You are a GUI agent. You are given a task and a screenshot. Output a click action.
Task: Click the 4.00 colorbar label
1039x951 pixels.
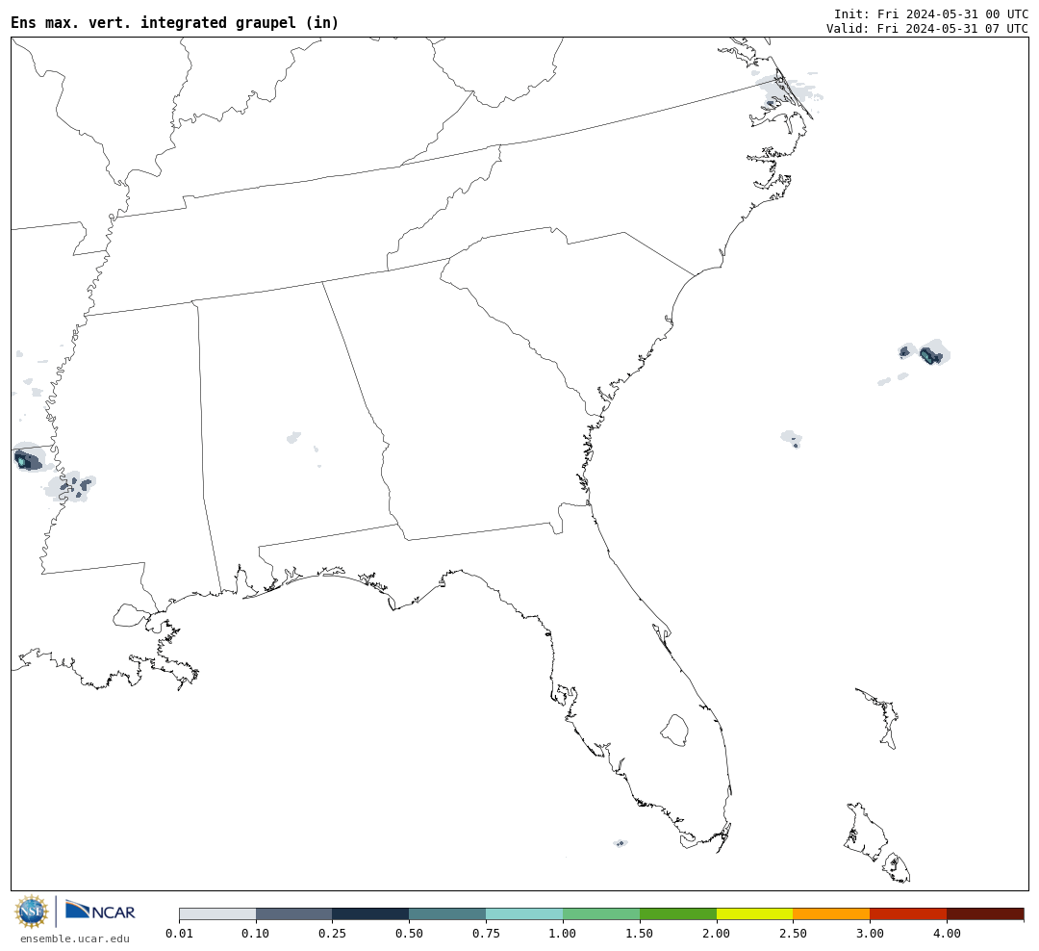pyautogui.click(x=947, y=934)
